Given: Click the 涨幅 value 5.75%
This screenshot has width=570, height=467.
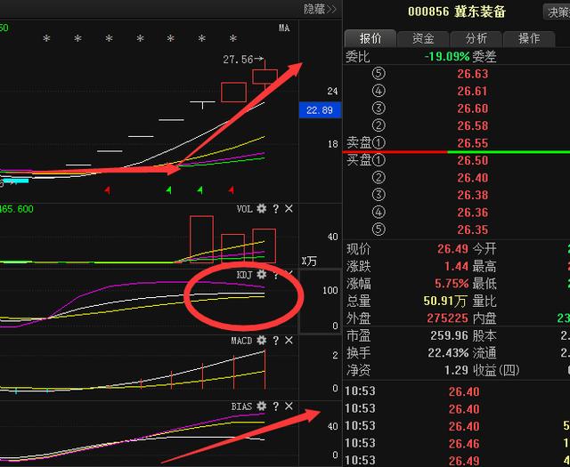Looking at the screenshot, I should [x=452, y=283].
